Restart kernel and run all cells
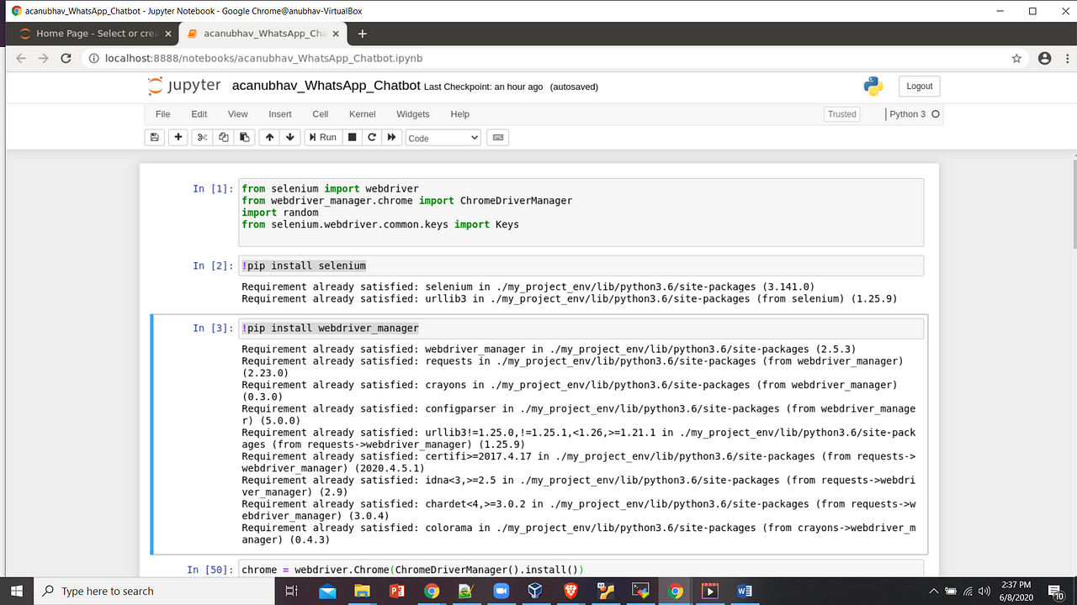1077x605 pixels. click(391, 137)
